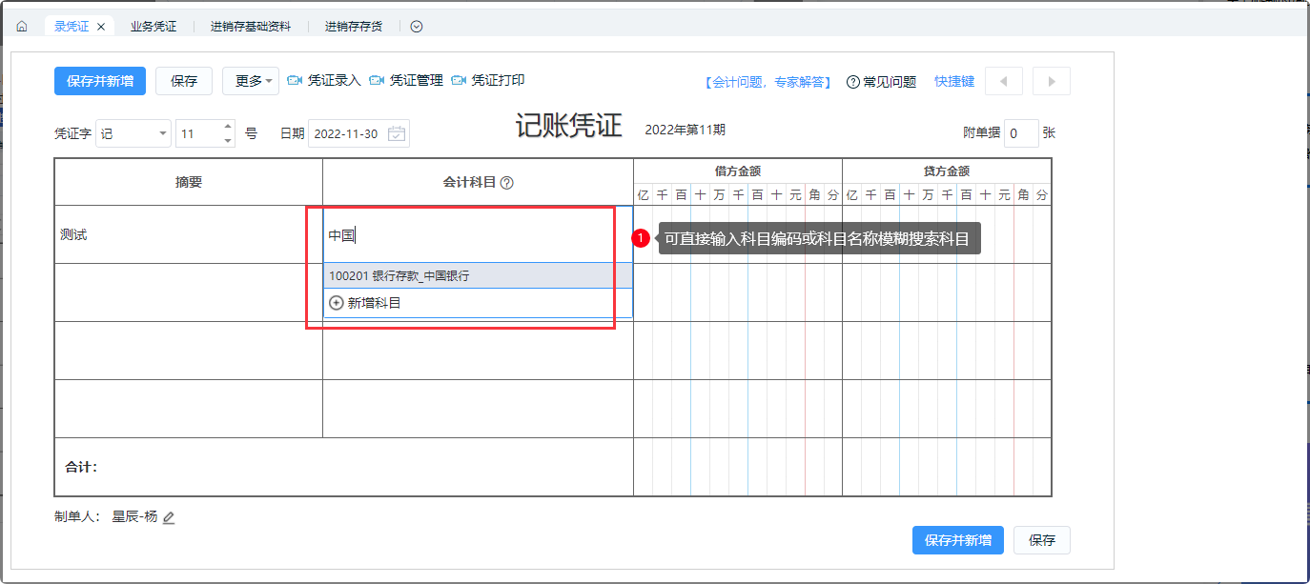Image resolution: width=1310 pixels, height=584 pixels.
Task: Go to previous voucher arrow
Action: click(1003, 81)
